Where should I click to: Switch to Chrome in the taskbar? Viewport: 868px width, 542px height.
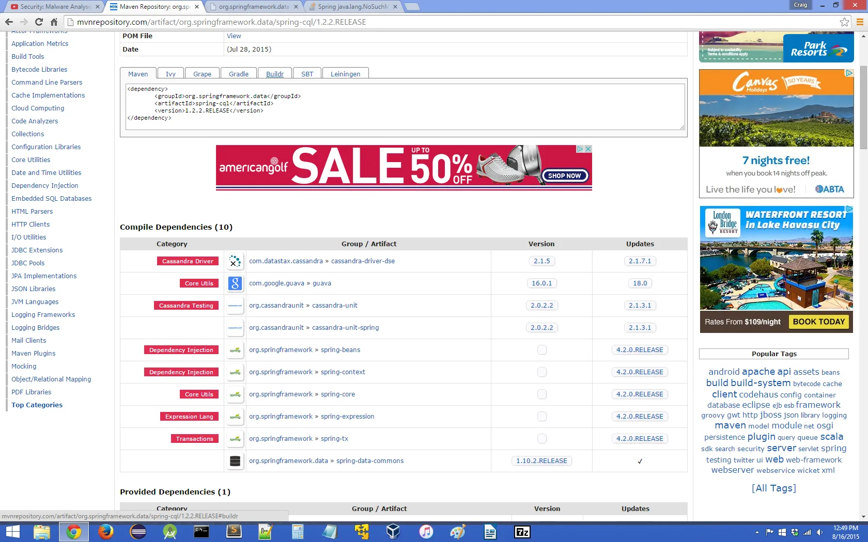click(x=73, y=532)
